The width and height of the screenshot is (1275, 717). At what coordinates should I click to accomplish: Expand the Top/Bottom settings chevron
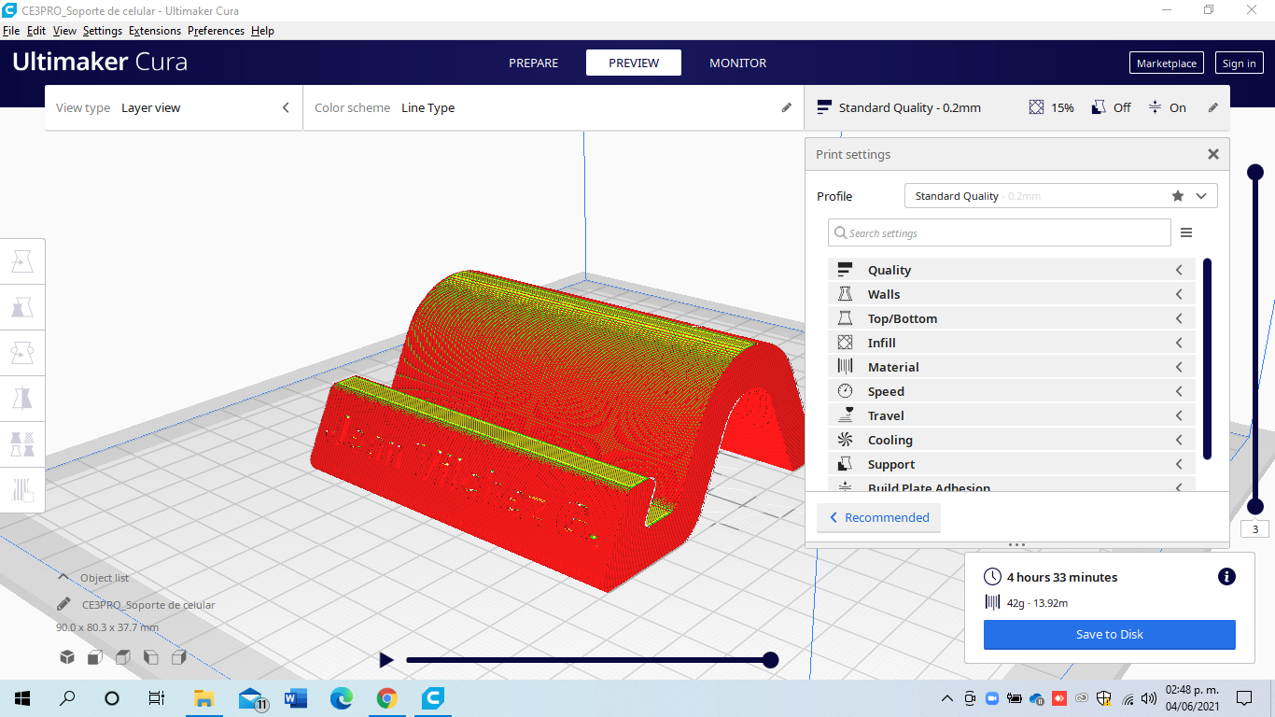click(1179, 318)
